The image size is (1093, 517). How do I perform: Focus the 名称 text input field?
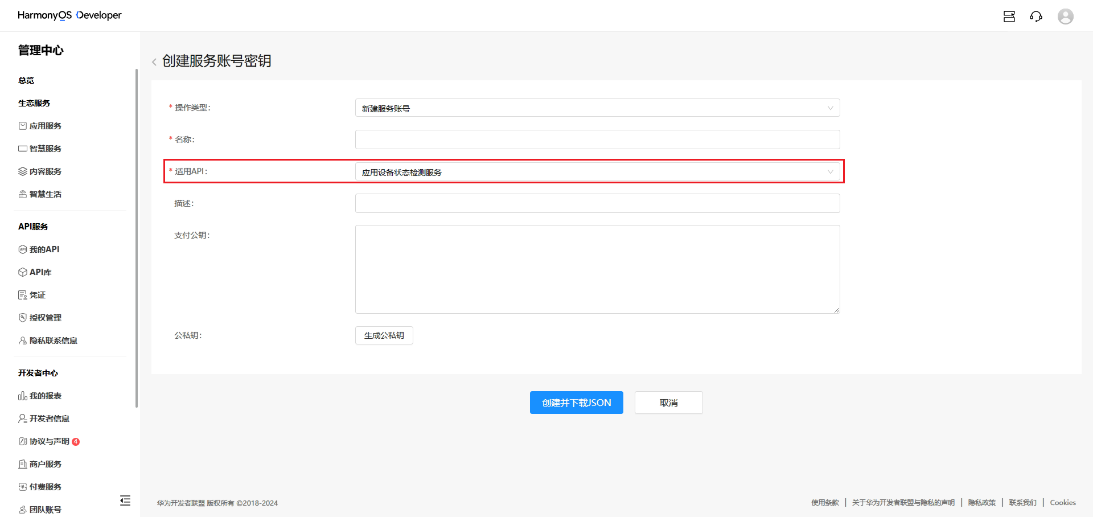[x=597, y=139]
